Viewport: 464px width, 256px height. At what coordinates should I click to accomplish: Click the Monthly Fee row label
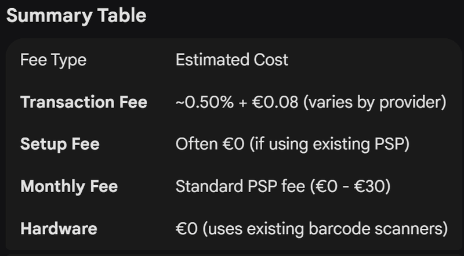(68, 186)
